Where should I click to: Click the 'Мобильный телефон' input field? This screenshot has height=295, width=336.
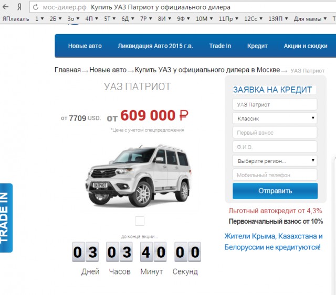pos(275,175)
